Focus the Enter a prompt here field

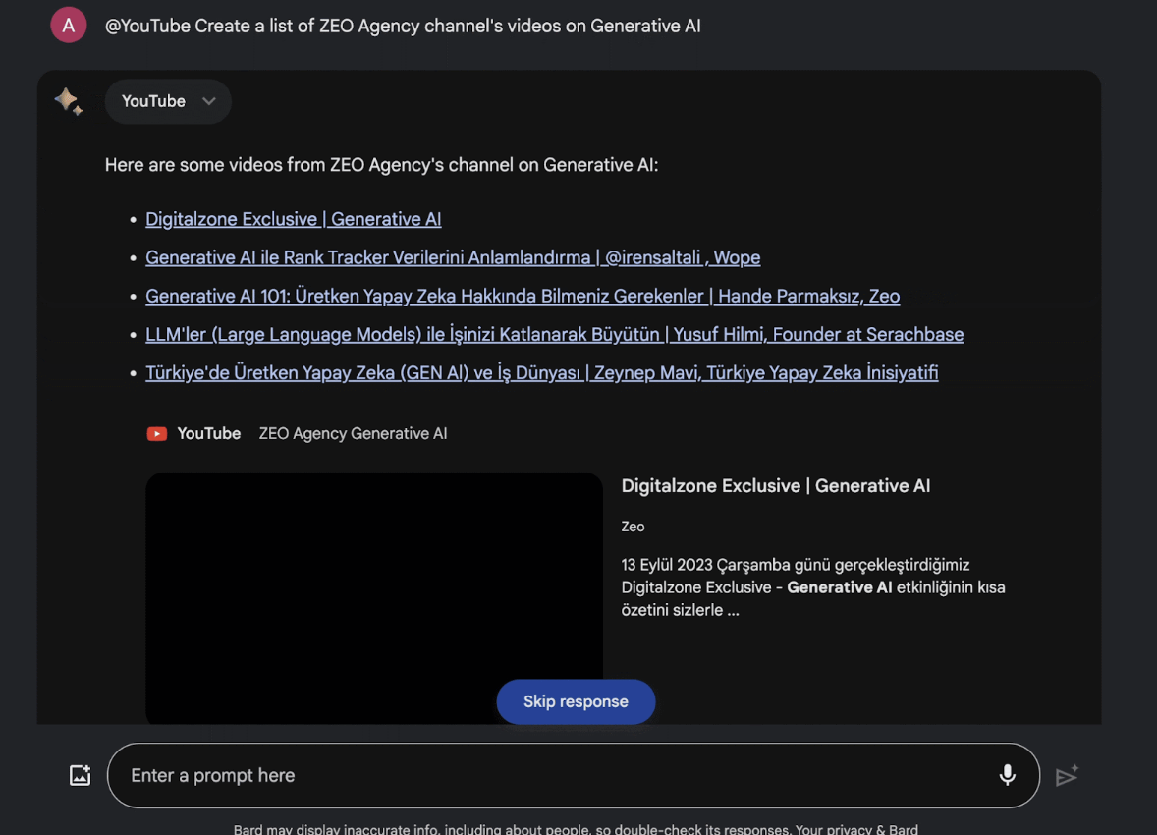(574, 775)
